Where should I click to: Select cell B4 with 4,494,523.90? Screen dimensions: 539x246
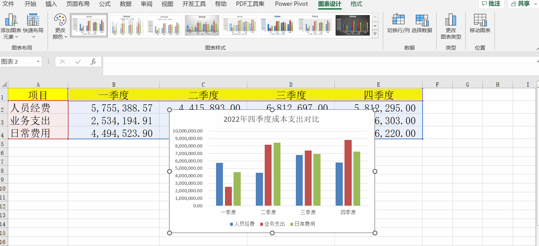pyautogui.click(x=114, y=133)
